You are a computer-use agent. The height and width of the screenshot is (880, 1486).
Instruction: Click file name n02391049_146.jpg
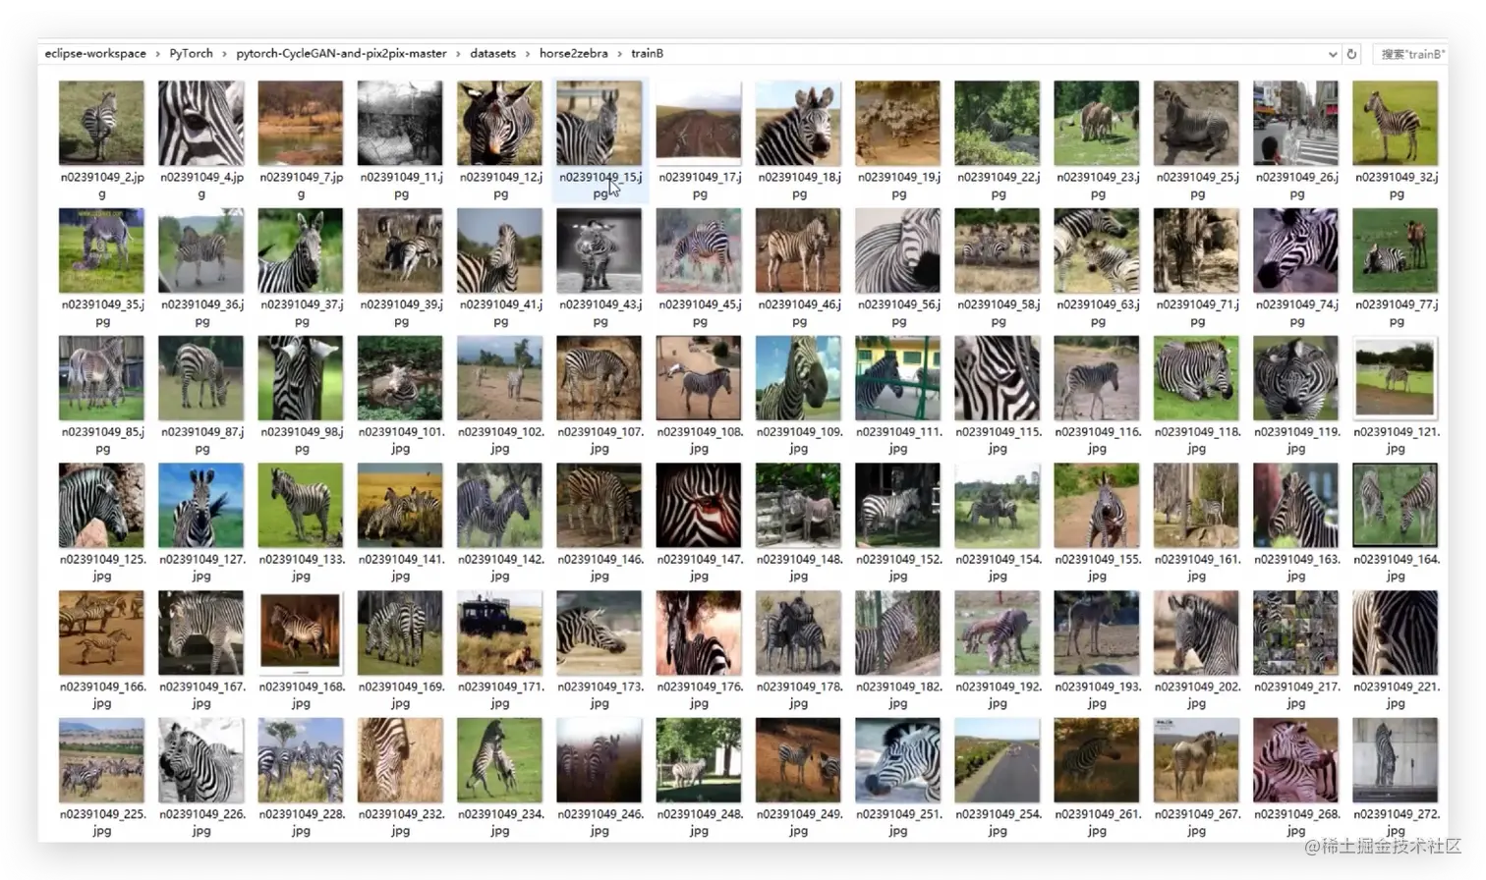point(600,568)
